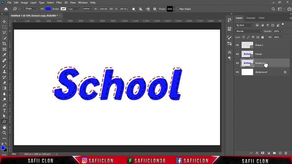Open path alignment options
This screenshot has height=164, width=292.
(x=141, y=9)
